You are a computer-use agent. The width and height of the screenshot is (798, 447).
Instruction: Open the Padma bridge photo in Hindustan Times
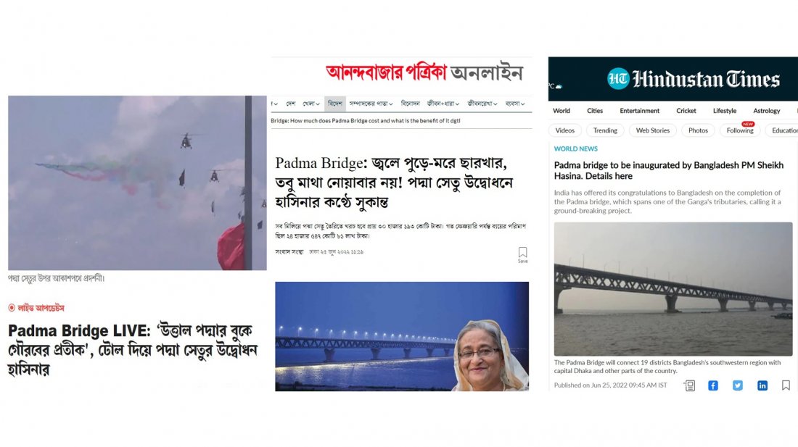(672, 289)
